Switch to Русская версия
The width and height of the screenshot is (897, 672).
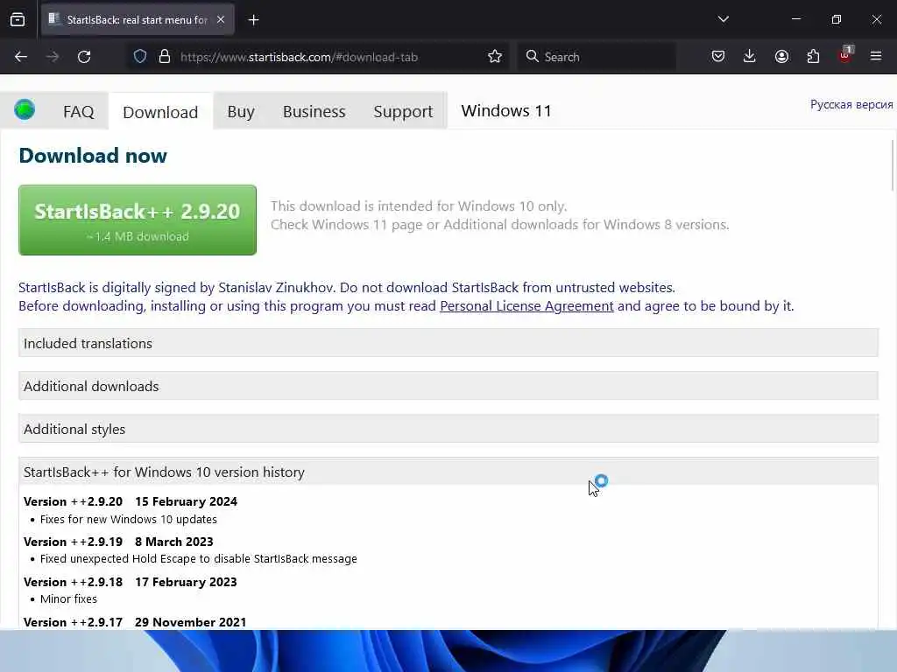851,105
